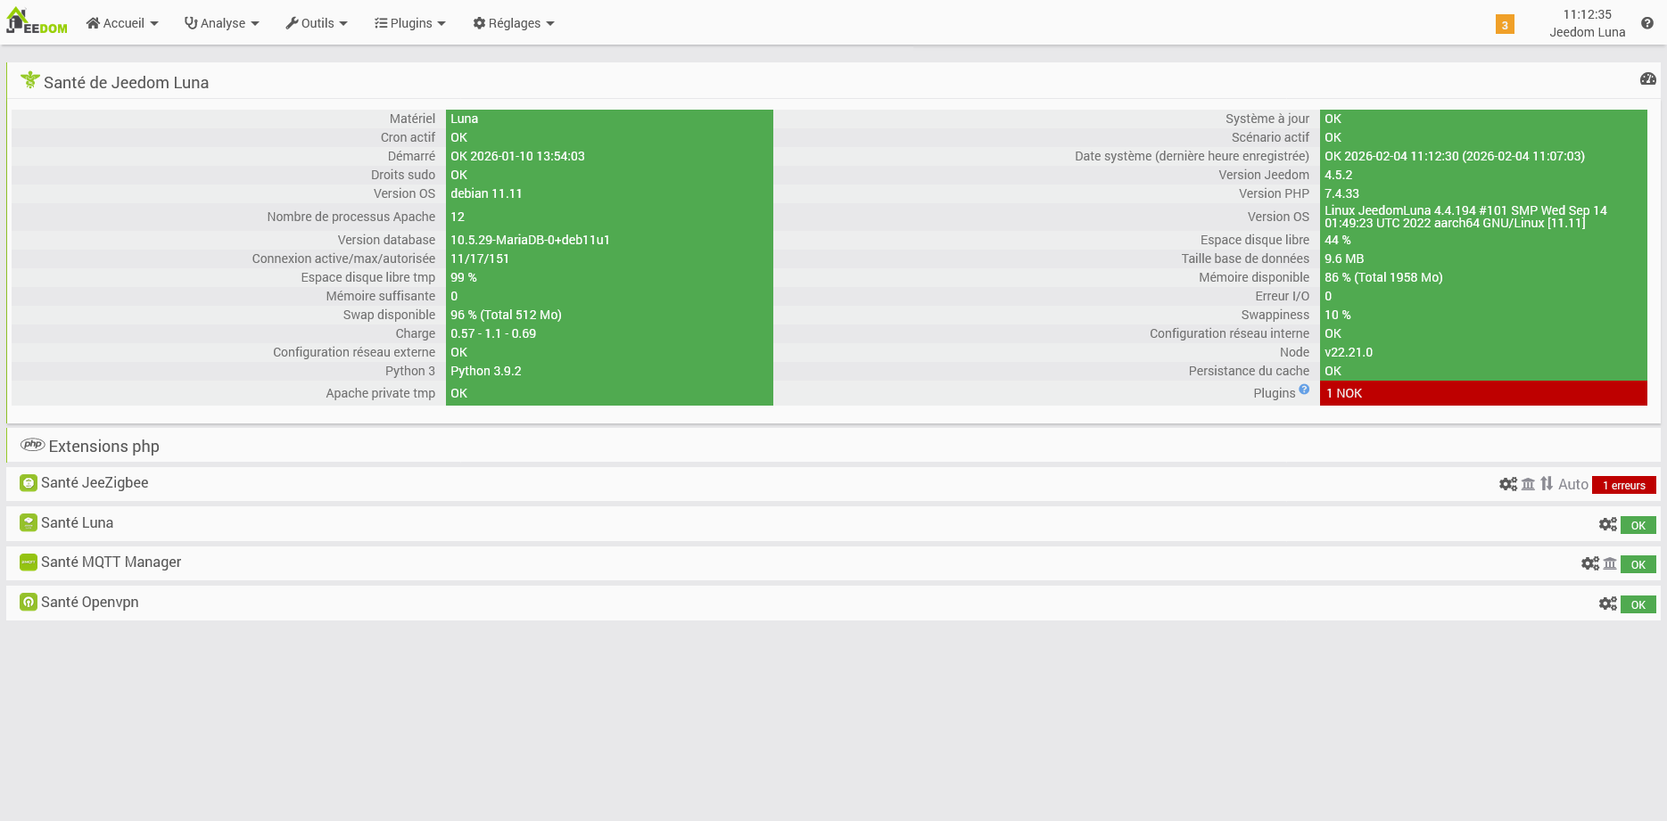This screenshot has width=1667, height=821.
Task: Select the Node value 'v22.21.0'
Action: 1349,352
